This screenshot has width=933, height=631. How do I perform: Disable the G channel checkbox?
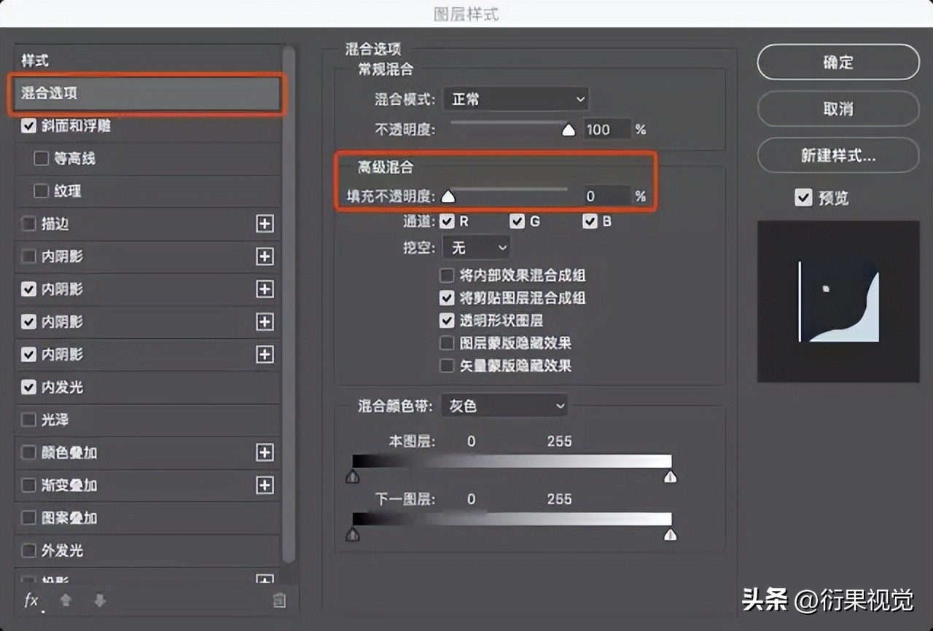coord(517,221)
